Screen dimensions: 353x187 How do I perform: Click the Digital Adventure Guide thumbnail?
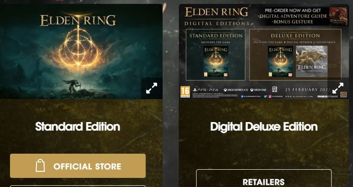point(338,16)
